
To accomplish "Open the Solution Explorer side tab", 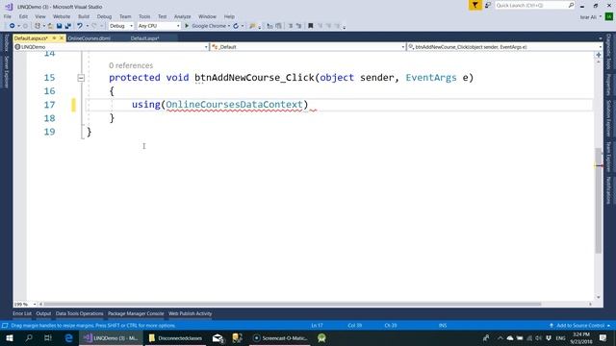I will (608, 118).
